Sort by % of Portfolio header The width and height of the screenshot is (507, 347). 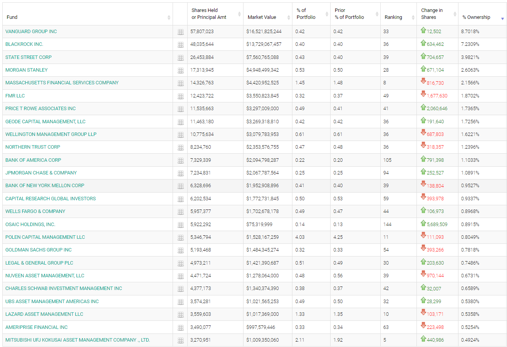(311, 14)
